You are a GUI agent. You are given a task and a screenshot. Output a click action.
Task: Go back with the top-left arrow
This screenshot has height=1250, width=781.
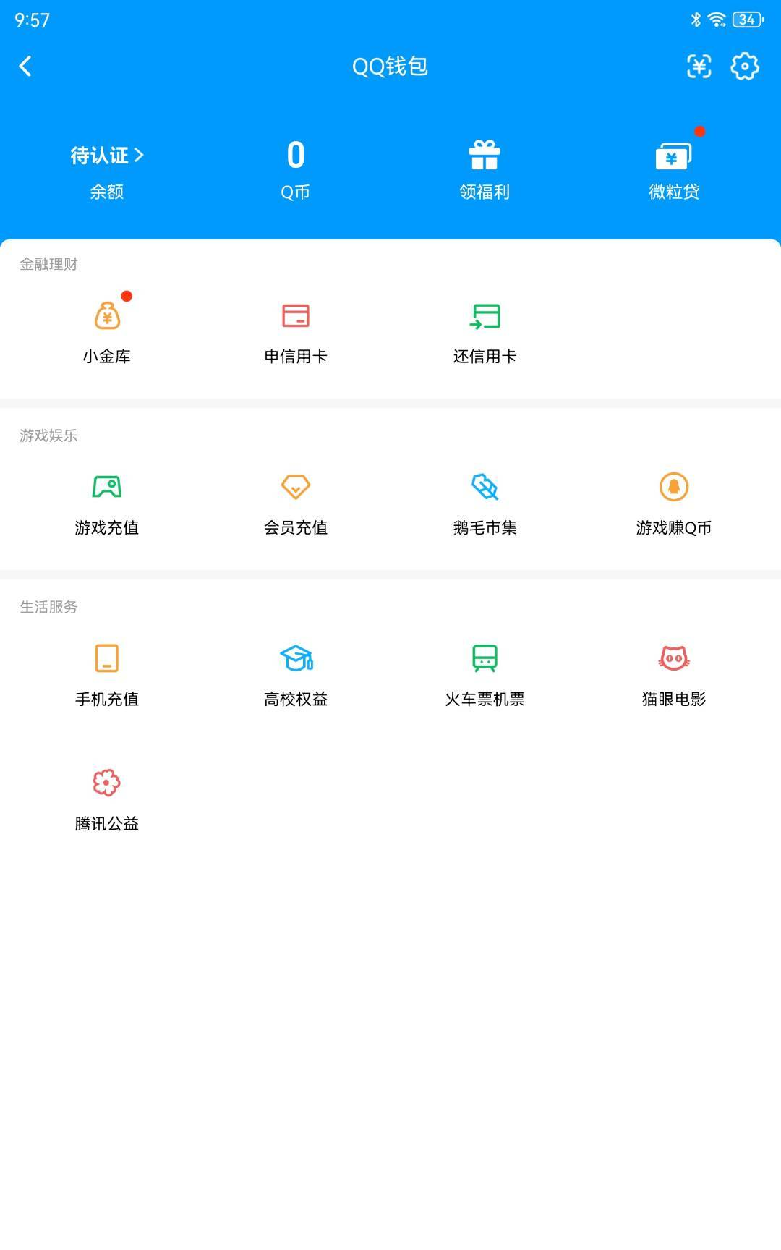tap(25, 67)
